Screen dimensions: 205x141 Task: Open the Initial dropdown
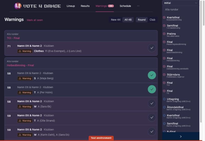(x=181, y=3)
